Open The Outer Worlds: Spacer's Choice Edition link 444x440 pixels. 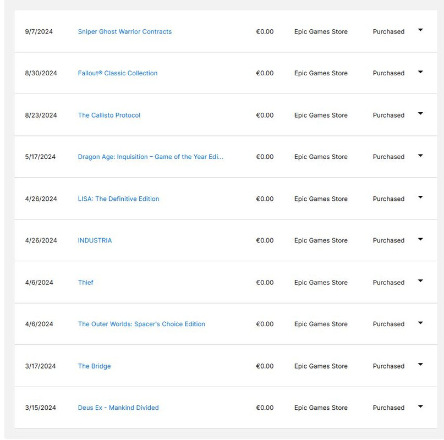[x=141, y=324]
